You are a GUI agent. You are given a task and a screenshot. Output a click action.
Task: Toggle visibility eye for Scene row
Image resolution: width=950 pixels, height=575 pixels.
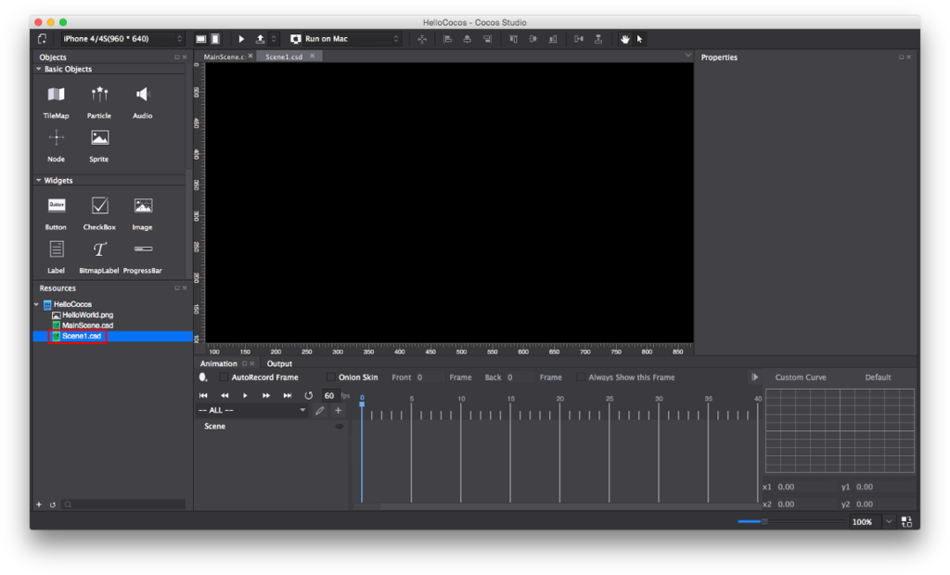coord(340,427)
